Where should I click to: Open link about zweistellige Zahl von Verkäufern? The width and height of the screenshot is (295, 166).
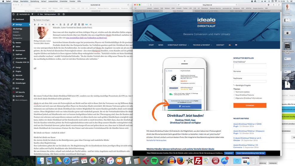86,38
